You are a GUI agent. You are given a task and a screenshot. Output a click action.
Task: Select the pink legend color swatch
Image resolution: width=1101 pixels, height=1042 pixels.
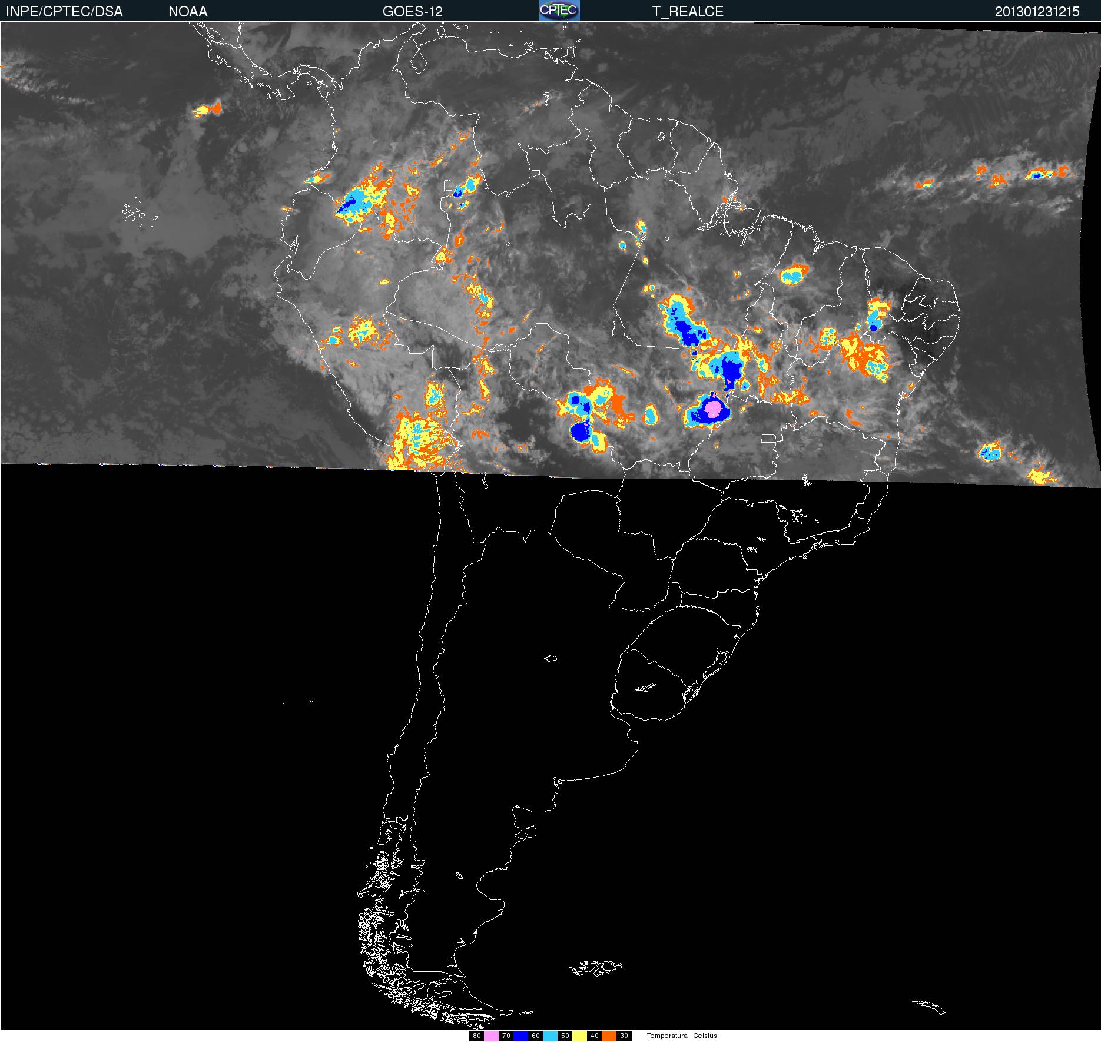click(491, 1036)
